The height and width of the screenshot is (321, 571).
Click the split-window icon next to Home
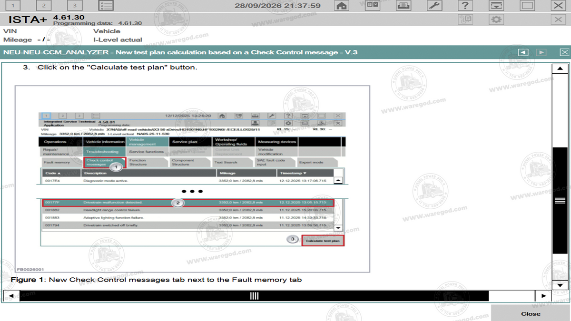point(373,6)
